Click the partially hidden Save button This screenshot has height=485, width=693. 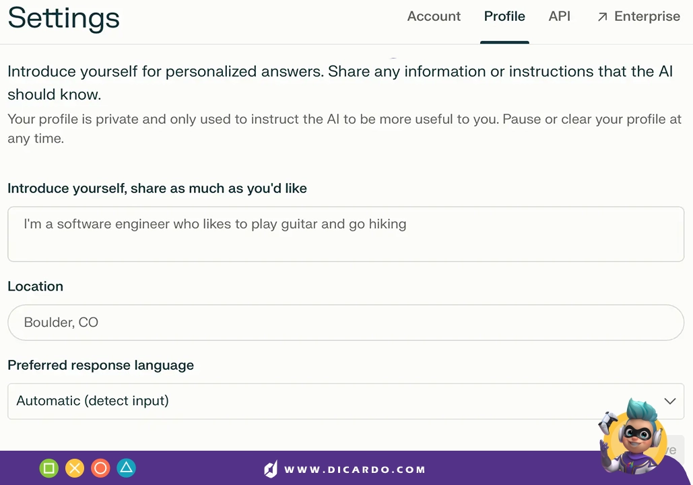pyautogui.click(x=672, y=443)
